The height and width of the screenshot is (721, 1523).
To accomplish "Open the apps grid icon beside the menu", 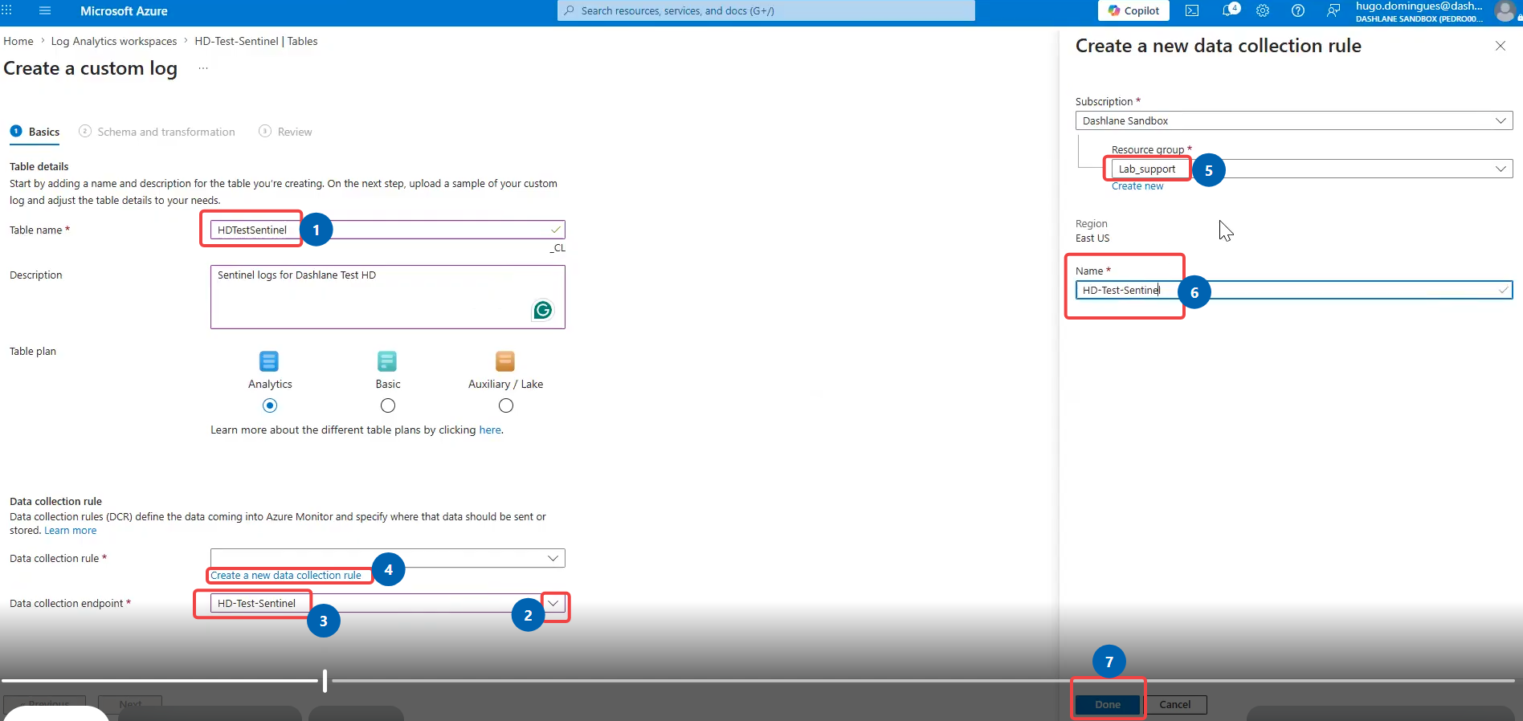I will (6, 11).
